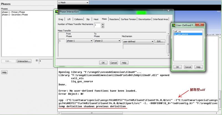Image resolution: width=222 pixels, height=115 pixels.
Task: Click Cancel in Phase Interaction dialog
Action: [x=114, y=63]
